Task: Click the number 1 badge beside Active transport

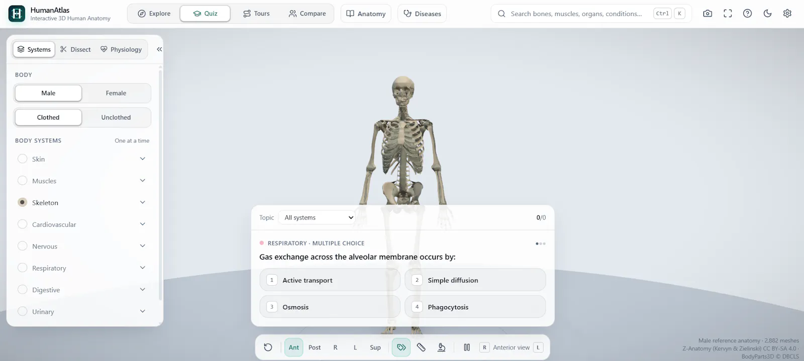Action: 272,280
